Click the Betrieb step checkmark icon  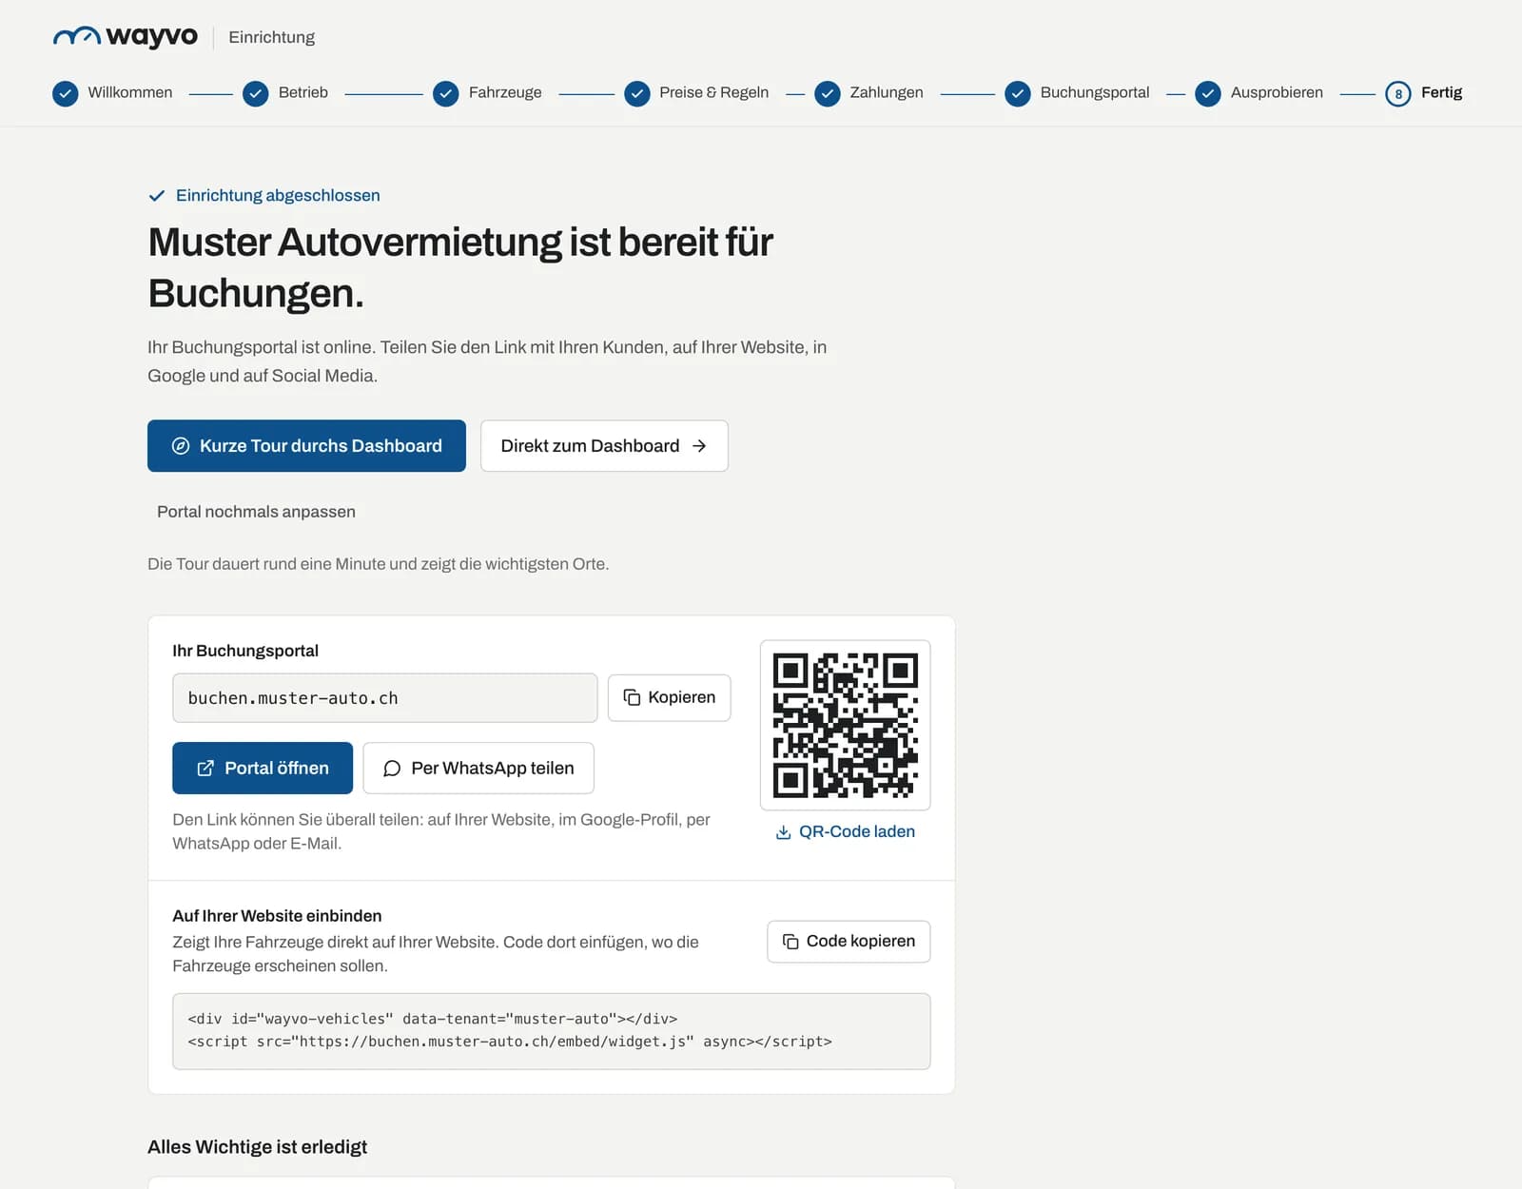click(255, 93)
